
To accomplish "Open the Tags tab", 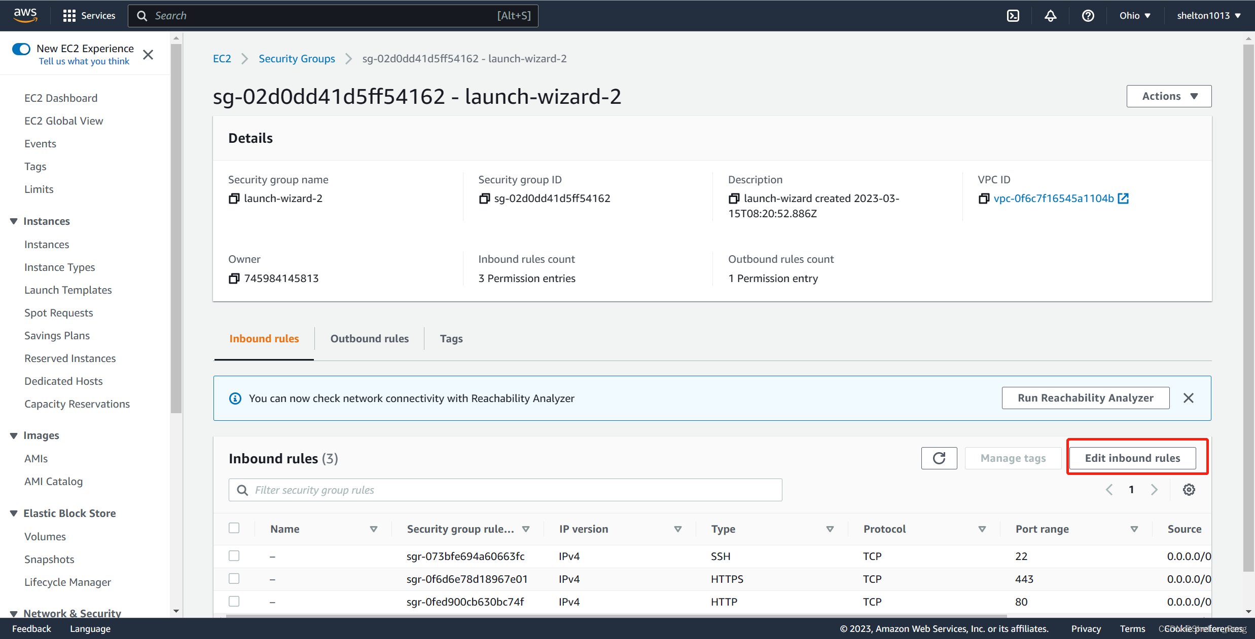I will click(x=451, y=339).
